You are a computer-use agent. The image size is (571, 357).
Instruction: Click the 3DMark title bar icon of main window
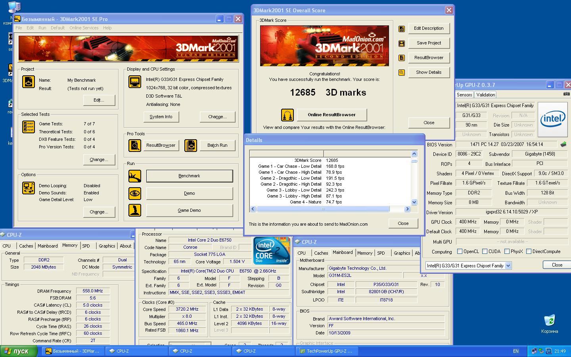[17, 19]
